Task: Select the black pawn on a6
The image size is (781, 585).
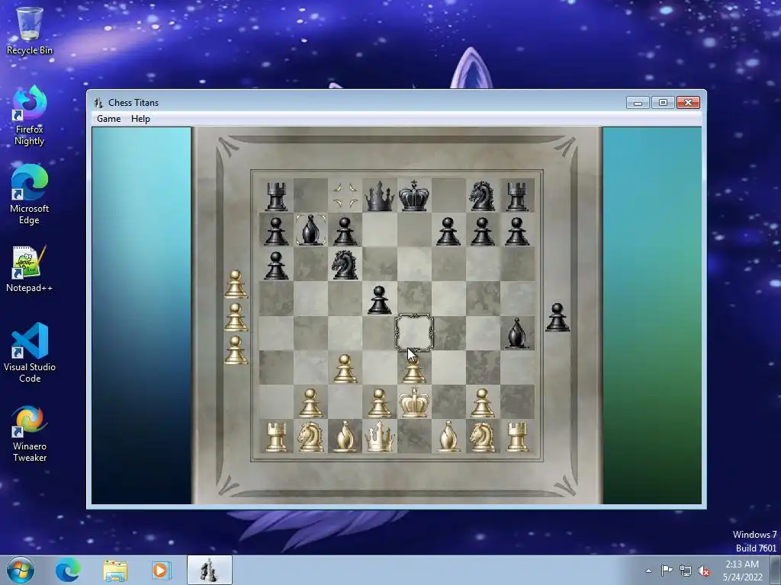Action: (276, 265)
